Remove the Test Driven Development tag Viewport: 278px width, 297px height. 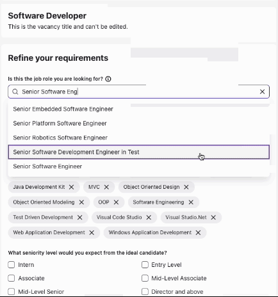tap(80, 218)
